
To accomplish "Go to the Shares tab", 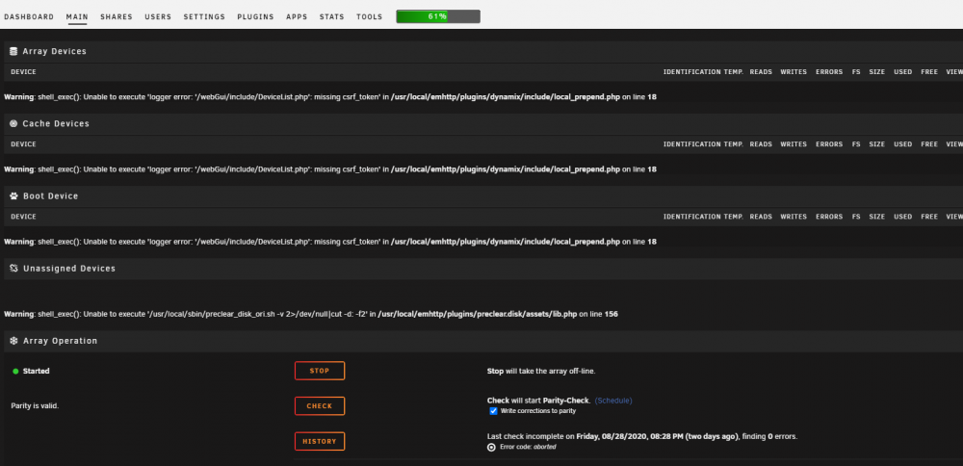I will click(117, 16).
